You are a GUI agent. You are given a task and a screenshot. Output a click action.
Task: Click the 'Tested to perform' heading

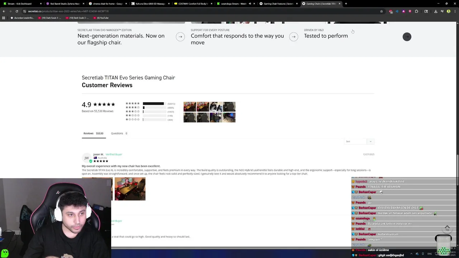point(326,36)
